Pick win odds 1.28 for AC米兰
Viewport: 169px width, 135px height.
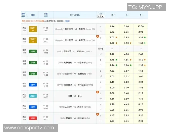coord(112,104)
